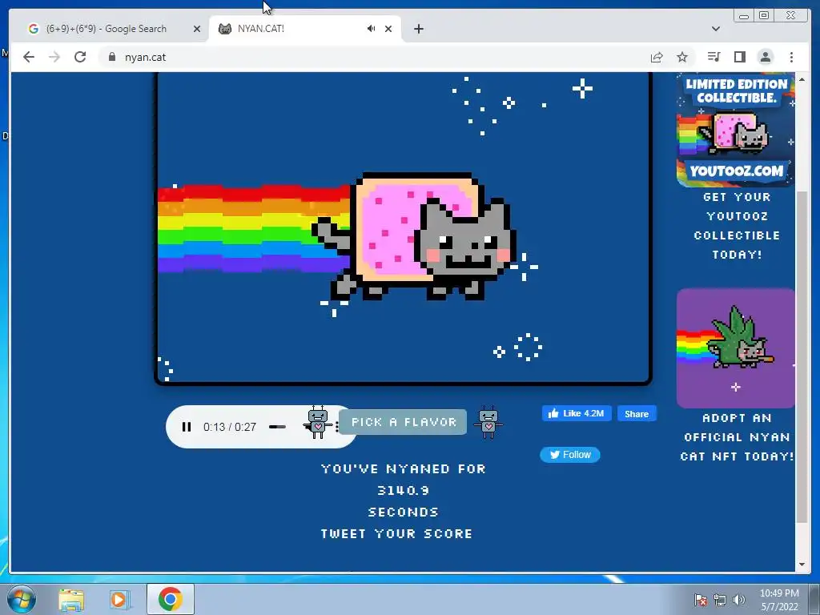Image resolution: width=820 pixels, height=615 pixels.
Task: Open the Pick a Flavor menu
Action: [403, 422]
